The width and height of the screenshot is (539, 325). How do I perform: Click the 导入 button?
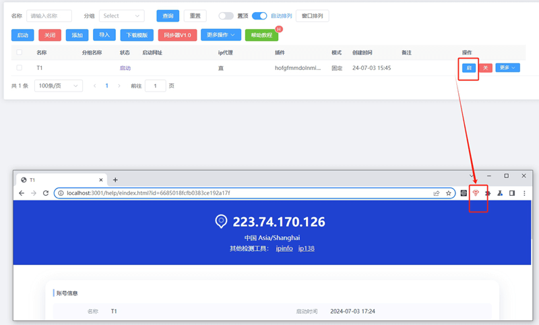[104, 35]
